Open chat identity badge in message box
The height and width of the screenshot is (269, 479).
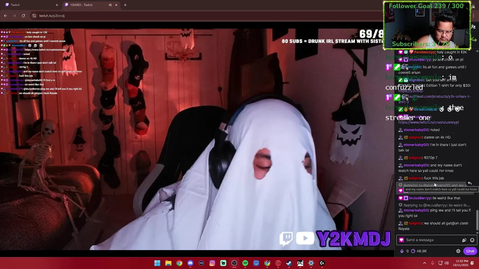coord(402,240)
